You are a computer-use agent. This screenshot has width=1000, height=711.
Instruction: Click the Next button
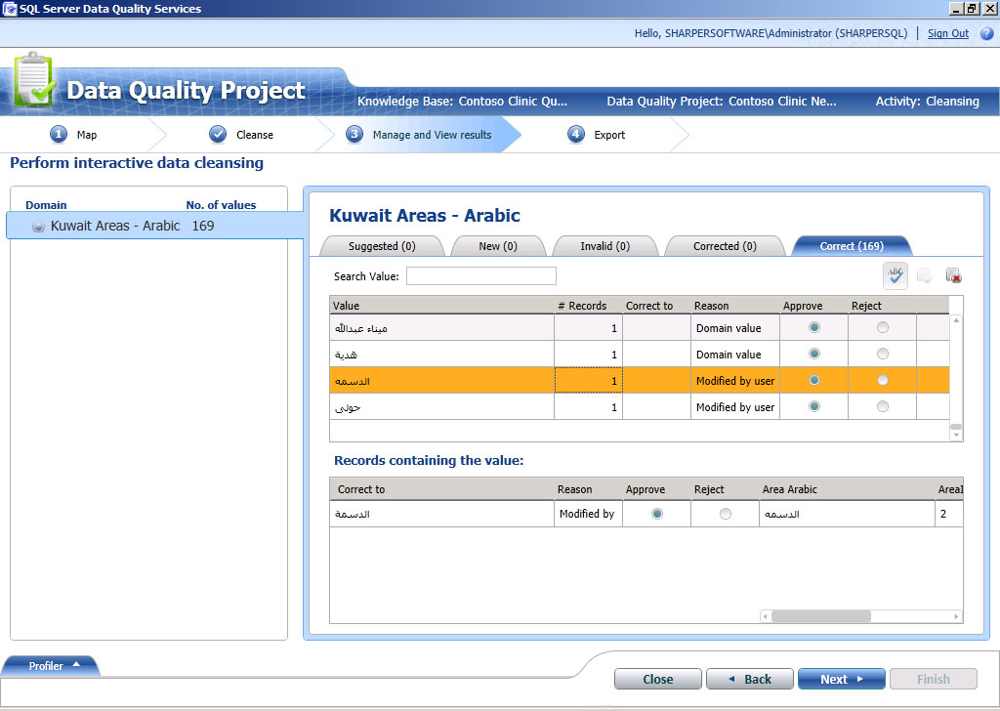(x=841, y=679)
